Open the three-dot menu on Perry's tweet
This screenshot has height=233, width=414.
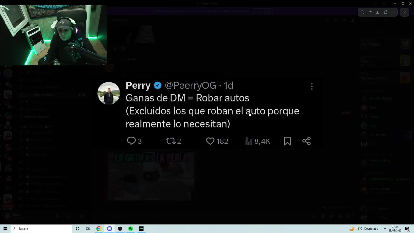tap(312, 86)
